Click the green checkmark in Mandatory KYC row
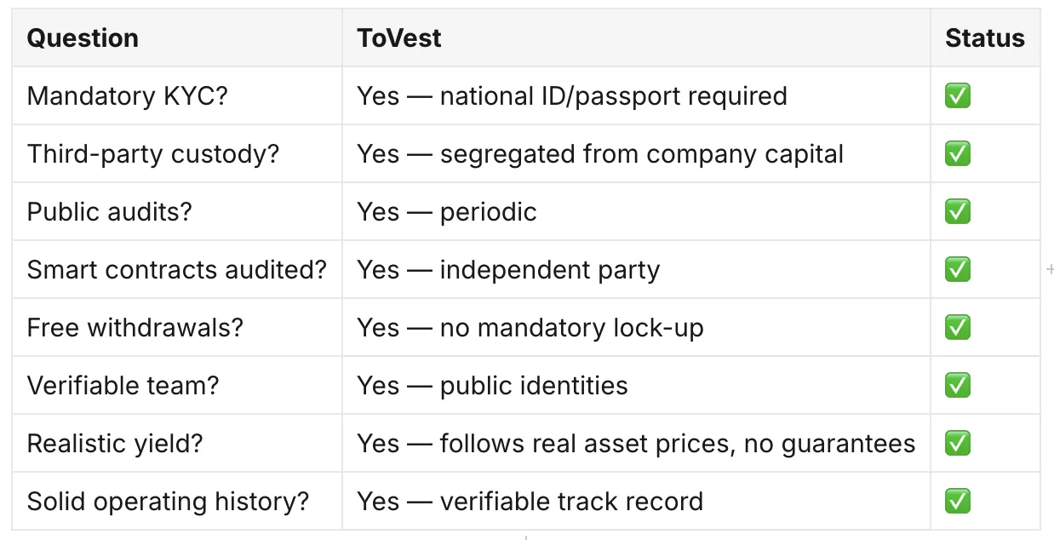The image size is (1054, 540). [x=958, y=96]
